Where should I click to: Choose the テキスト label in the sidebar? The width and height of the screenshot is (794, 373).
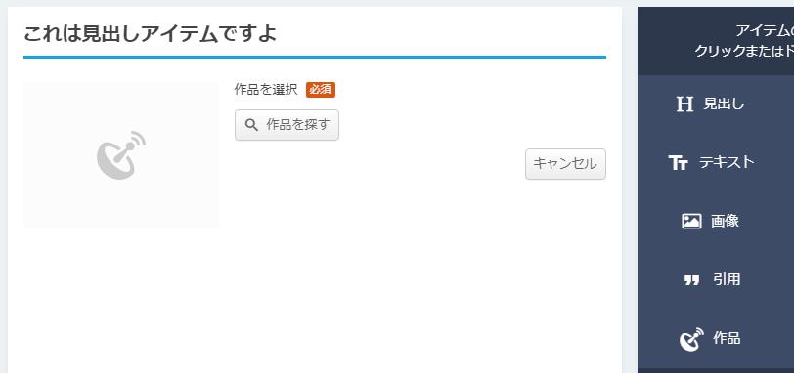(727, 162)
